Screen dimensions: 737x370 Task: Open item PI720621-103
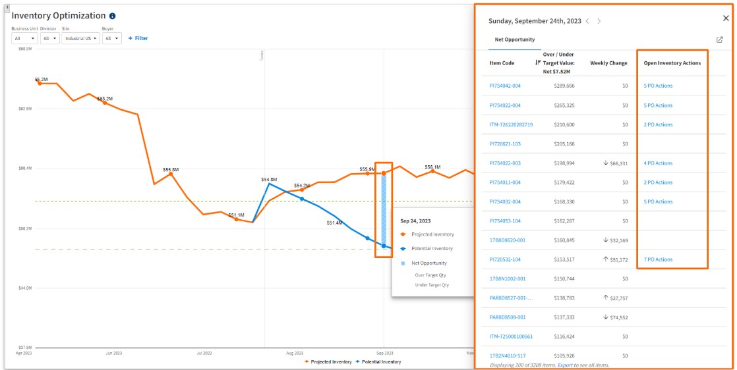(x=505, y=144)
